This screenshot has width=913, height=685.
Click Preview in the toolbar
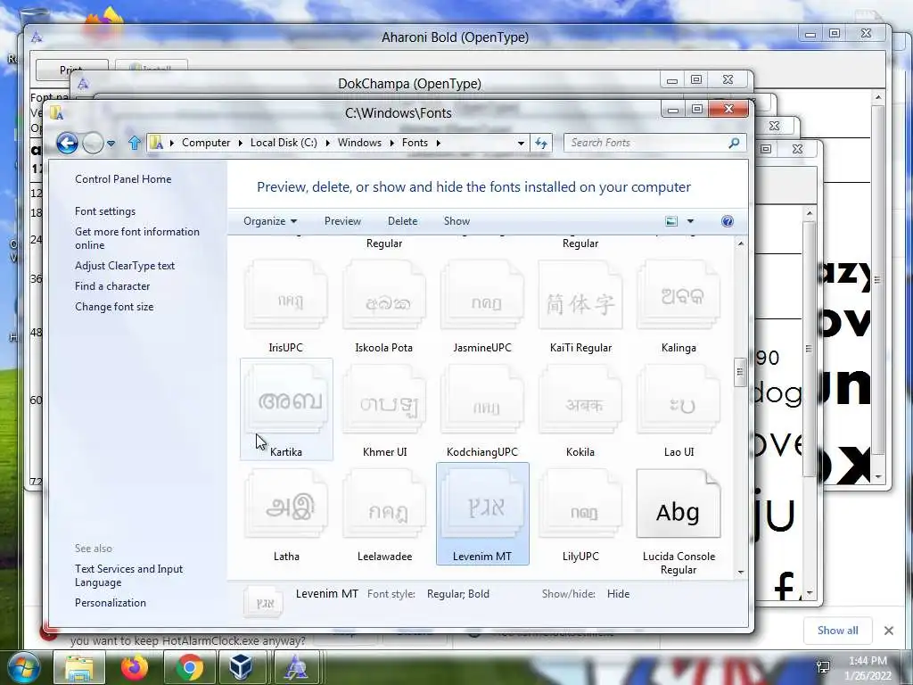coord(342,221)
